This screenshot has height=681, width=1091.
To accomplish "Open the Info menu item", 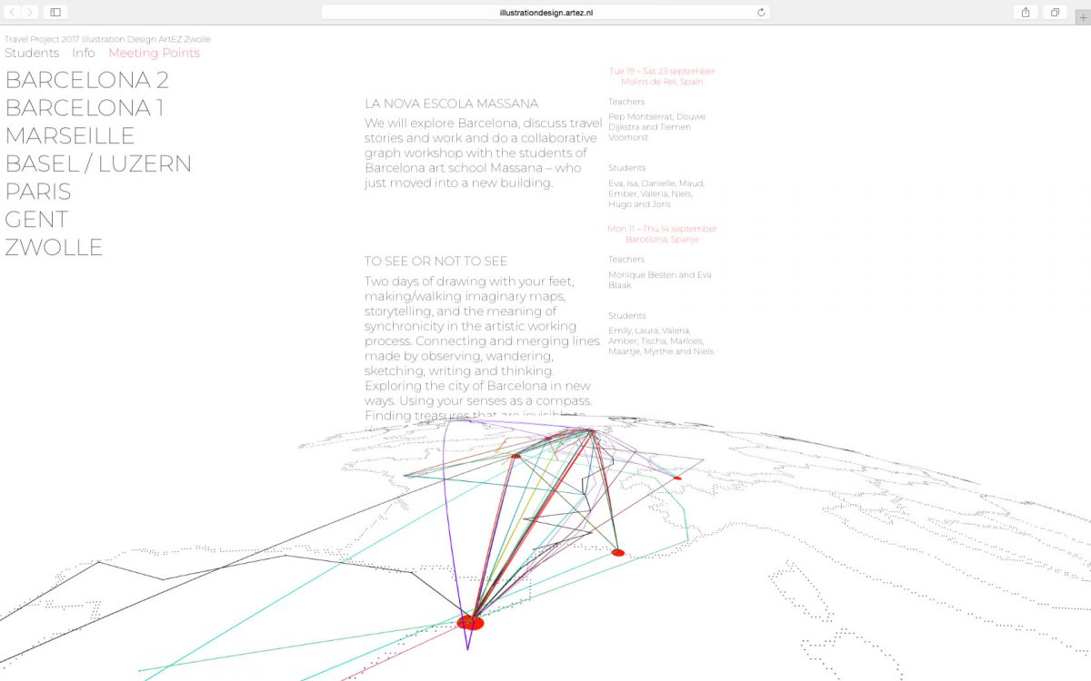I will (x=84, y=53).
